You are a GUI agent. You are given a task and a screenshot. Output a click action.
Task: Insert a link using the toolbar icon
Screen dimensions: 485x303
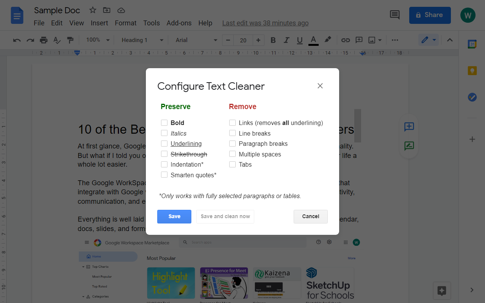345,40
